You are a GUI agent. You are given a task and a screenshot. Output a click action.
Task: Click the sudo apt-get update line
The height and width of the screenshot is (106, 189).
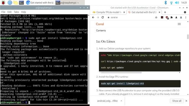[112, 67]
